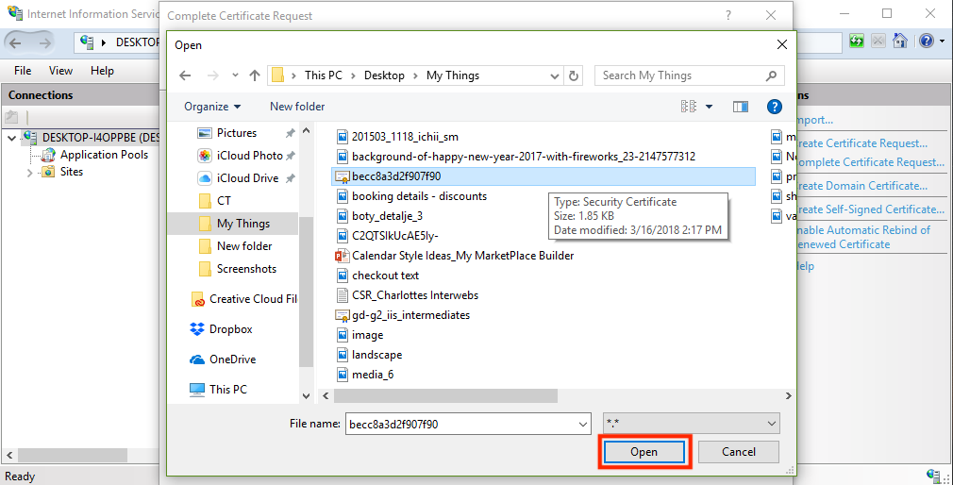Select OneDrive in the navigation pane
Screen dimensions: 953x485
[x=232, y=360]
